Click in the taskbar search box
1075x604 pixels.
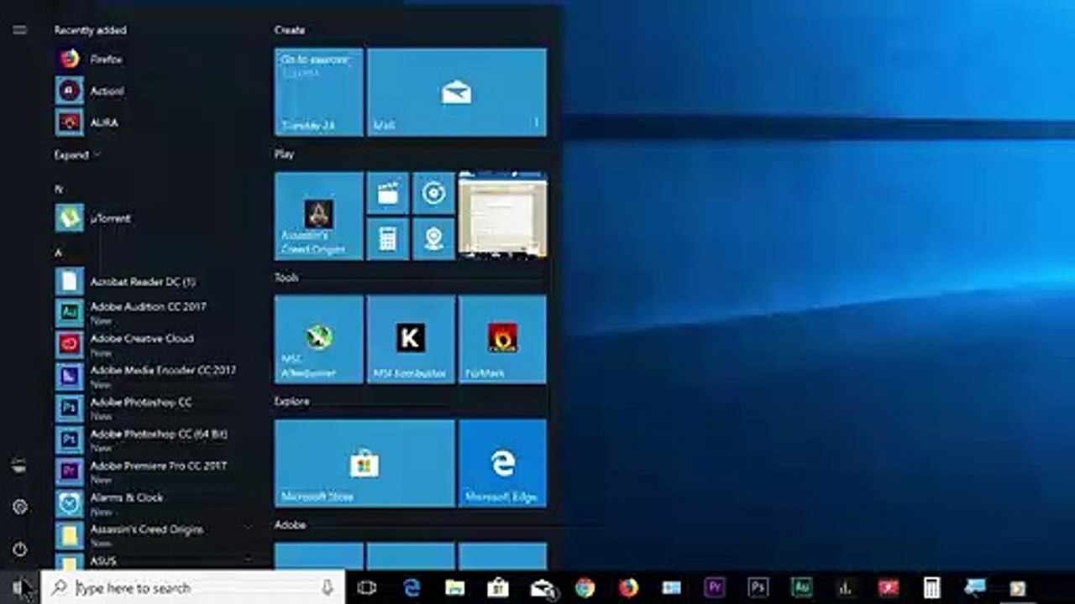(193, 588)
